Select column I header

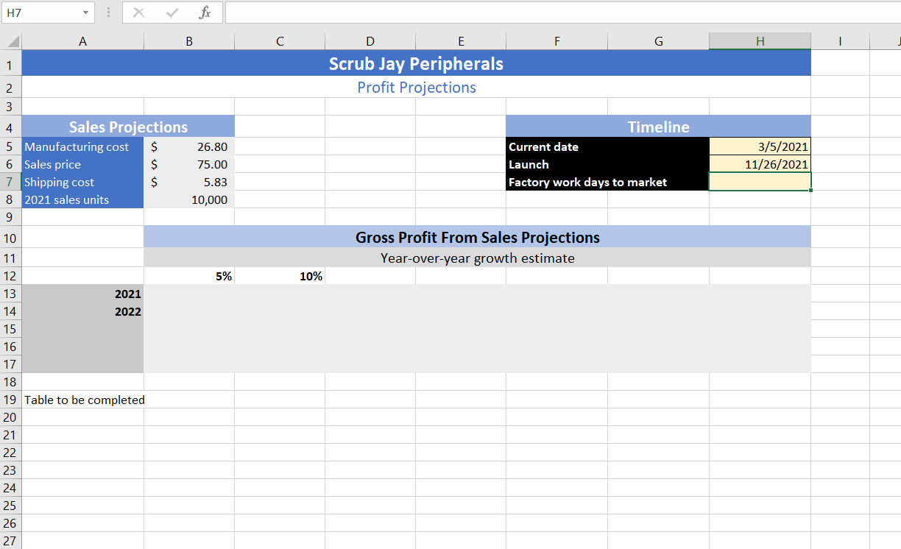pos(840,42)
